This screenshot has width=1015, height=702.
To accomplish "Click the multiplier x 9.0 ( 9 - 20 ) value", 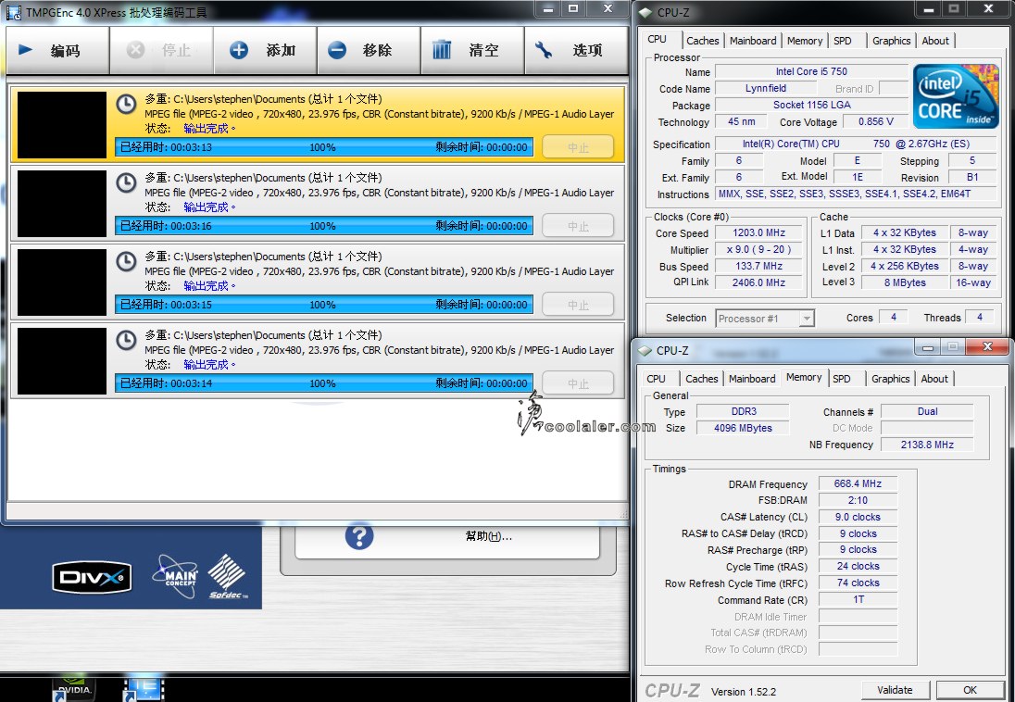I will (x=758, y=249).
